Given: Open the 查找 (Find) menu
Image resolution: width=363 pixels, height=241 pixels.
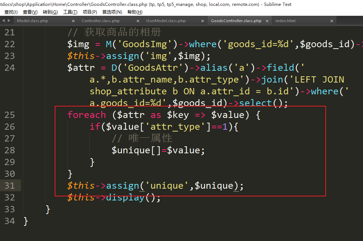Looking at the screenshot, I should [x=11, y=12].
